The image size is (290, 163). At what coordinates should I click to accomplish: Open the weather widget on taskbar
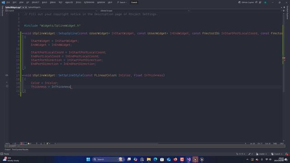tap(11, 159)
